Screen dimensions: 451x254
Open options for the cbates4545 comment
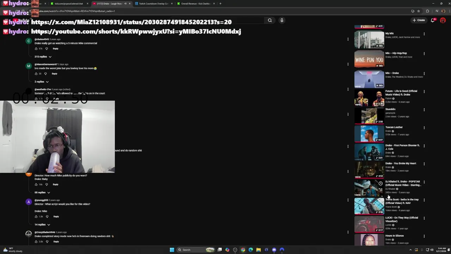[x=348, y=39]
